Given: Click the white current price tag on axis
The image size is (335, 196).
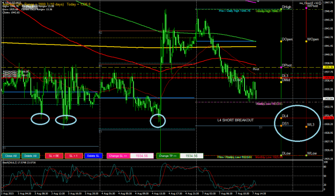Looking at the screenshot, I should [329, 99].
